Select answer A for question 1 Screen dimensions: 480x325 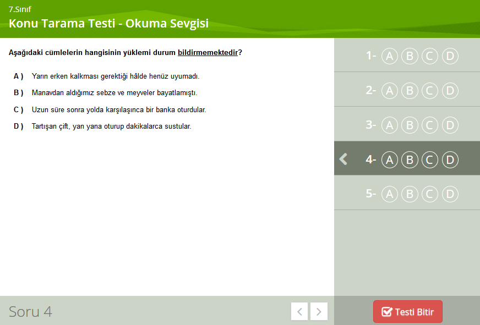389,56
